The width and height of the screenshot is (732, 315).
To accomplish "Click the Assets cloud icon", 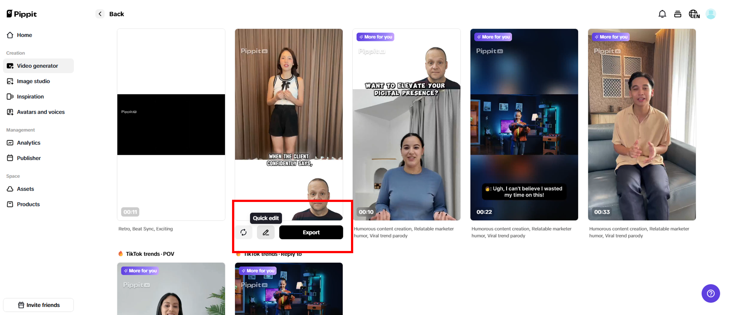I will (x=10, y=189).
